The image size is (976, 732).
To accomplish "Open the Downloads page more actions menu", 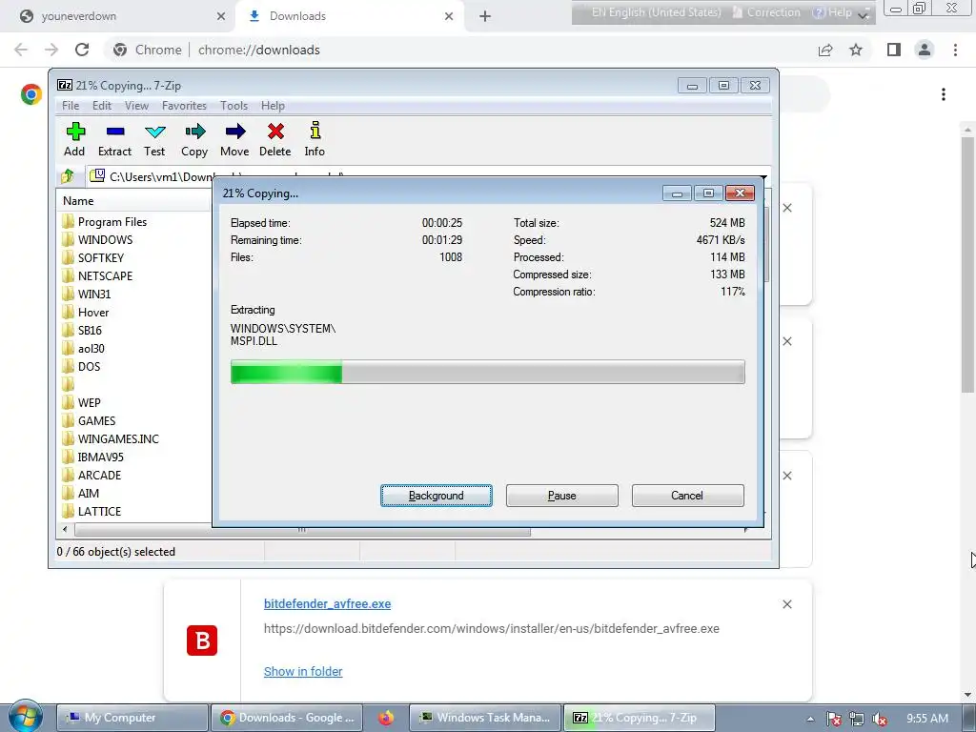I will click(944, 94).
